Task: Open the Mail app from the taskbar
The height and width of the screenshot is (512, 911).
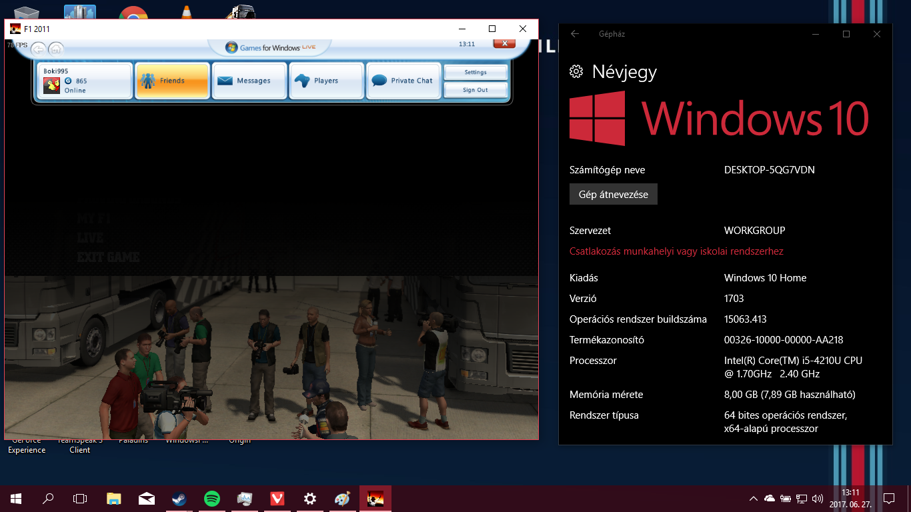Action: point(147,498)
